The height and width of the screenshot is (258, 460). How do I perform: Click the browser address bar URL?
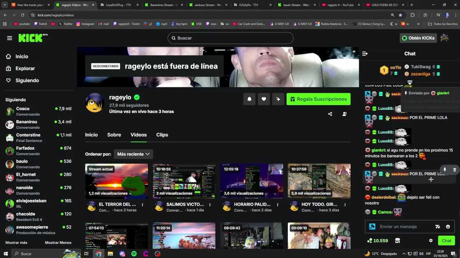pos(56,15)
